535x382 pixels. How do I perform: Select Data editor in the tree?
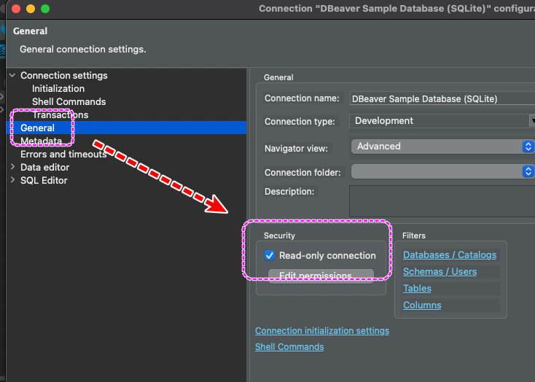click(x=44, y=167)
